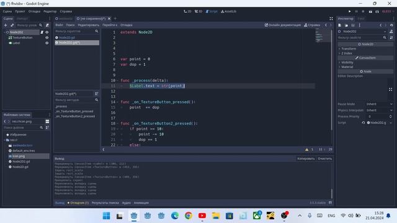Go back in FileSystem path history
Screen dimensions: 397x223
pos(4,121)
